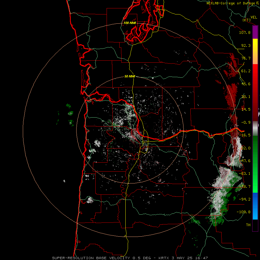Click the TH label on the scale
This screenshot has height=260, width=260.
coord(248,225)
